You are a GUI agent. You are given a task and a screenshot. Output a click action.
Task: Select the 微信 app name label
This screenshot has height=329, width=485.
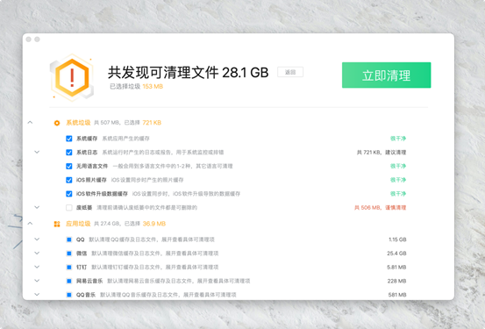coord(82,254)
